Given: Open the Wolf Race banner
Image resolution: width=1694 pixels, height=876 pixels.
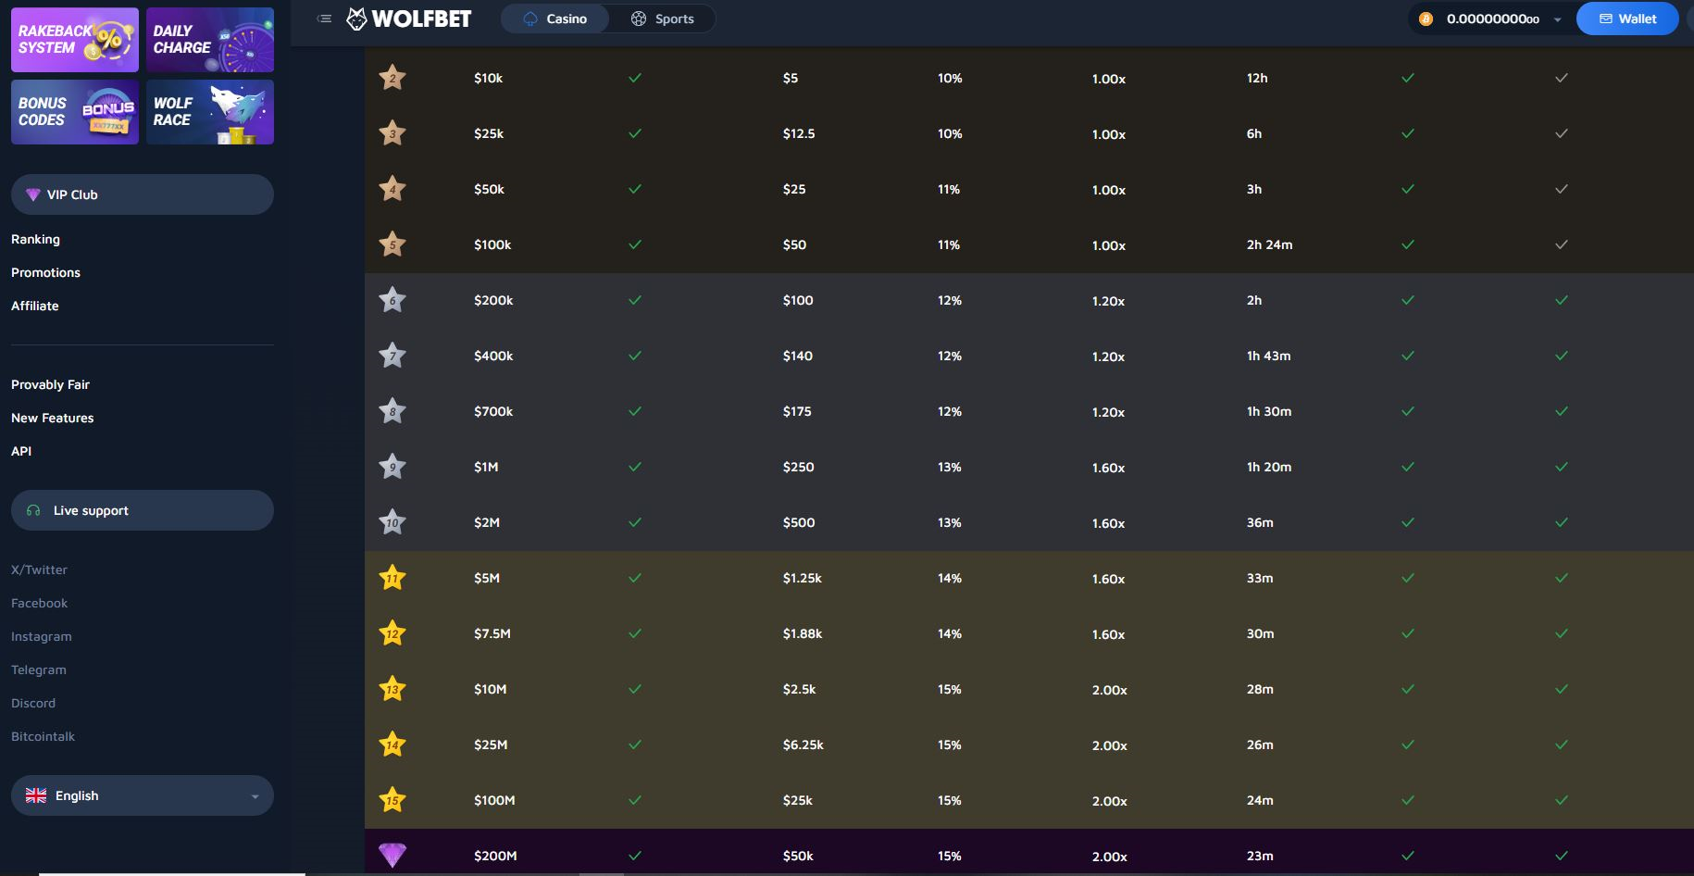Looking at the screenshot, I should pos(210,112).
